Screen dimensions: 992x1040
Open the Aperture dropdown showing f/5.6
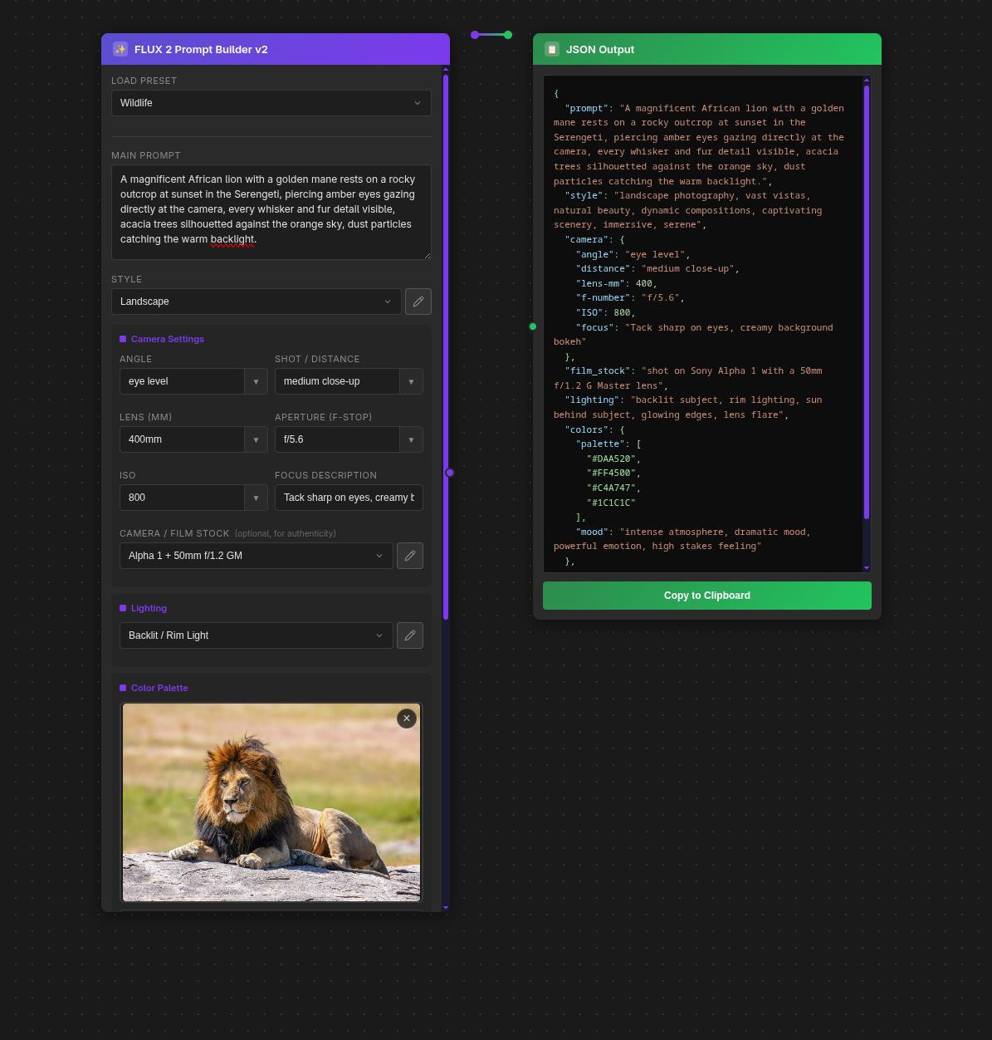tap(349, 439)
